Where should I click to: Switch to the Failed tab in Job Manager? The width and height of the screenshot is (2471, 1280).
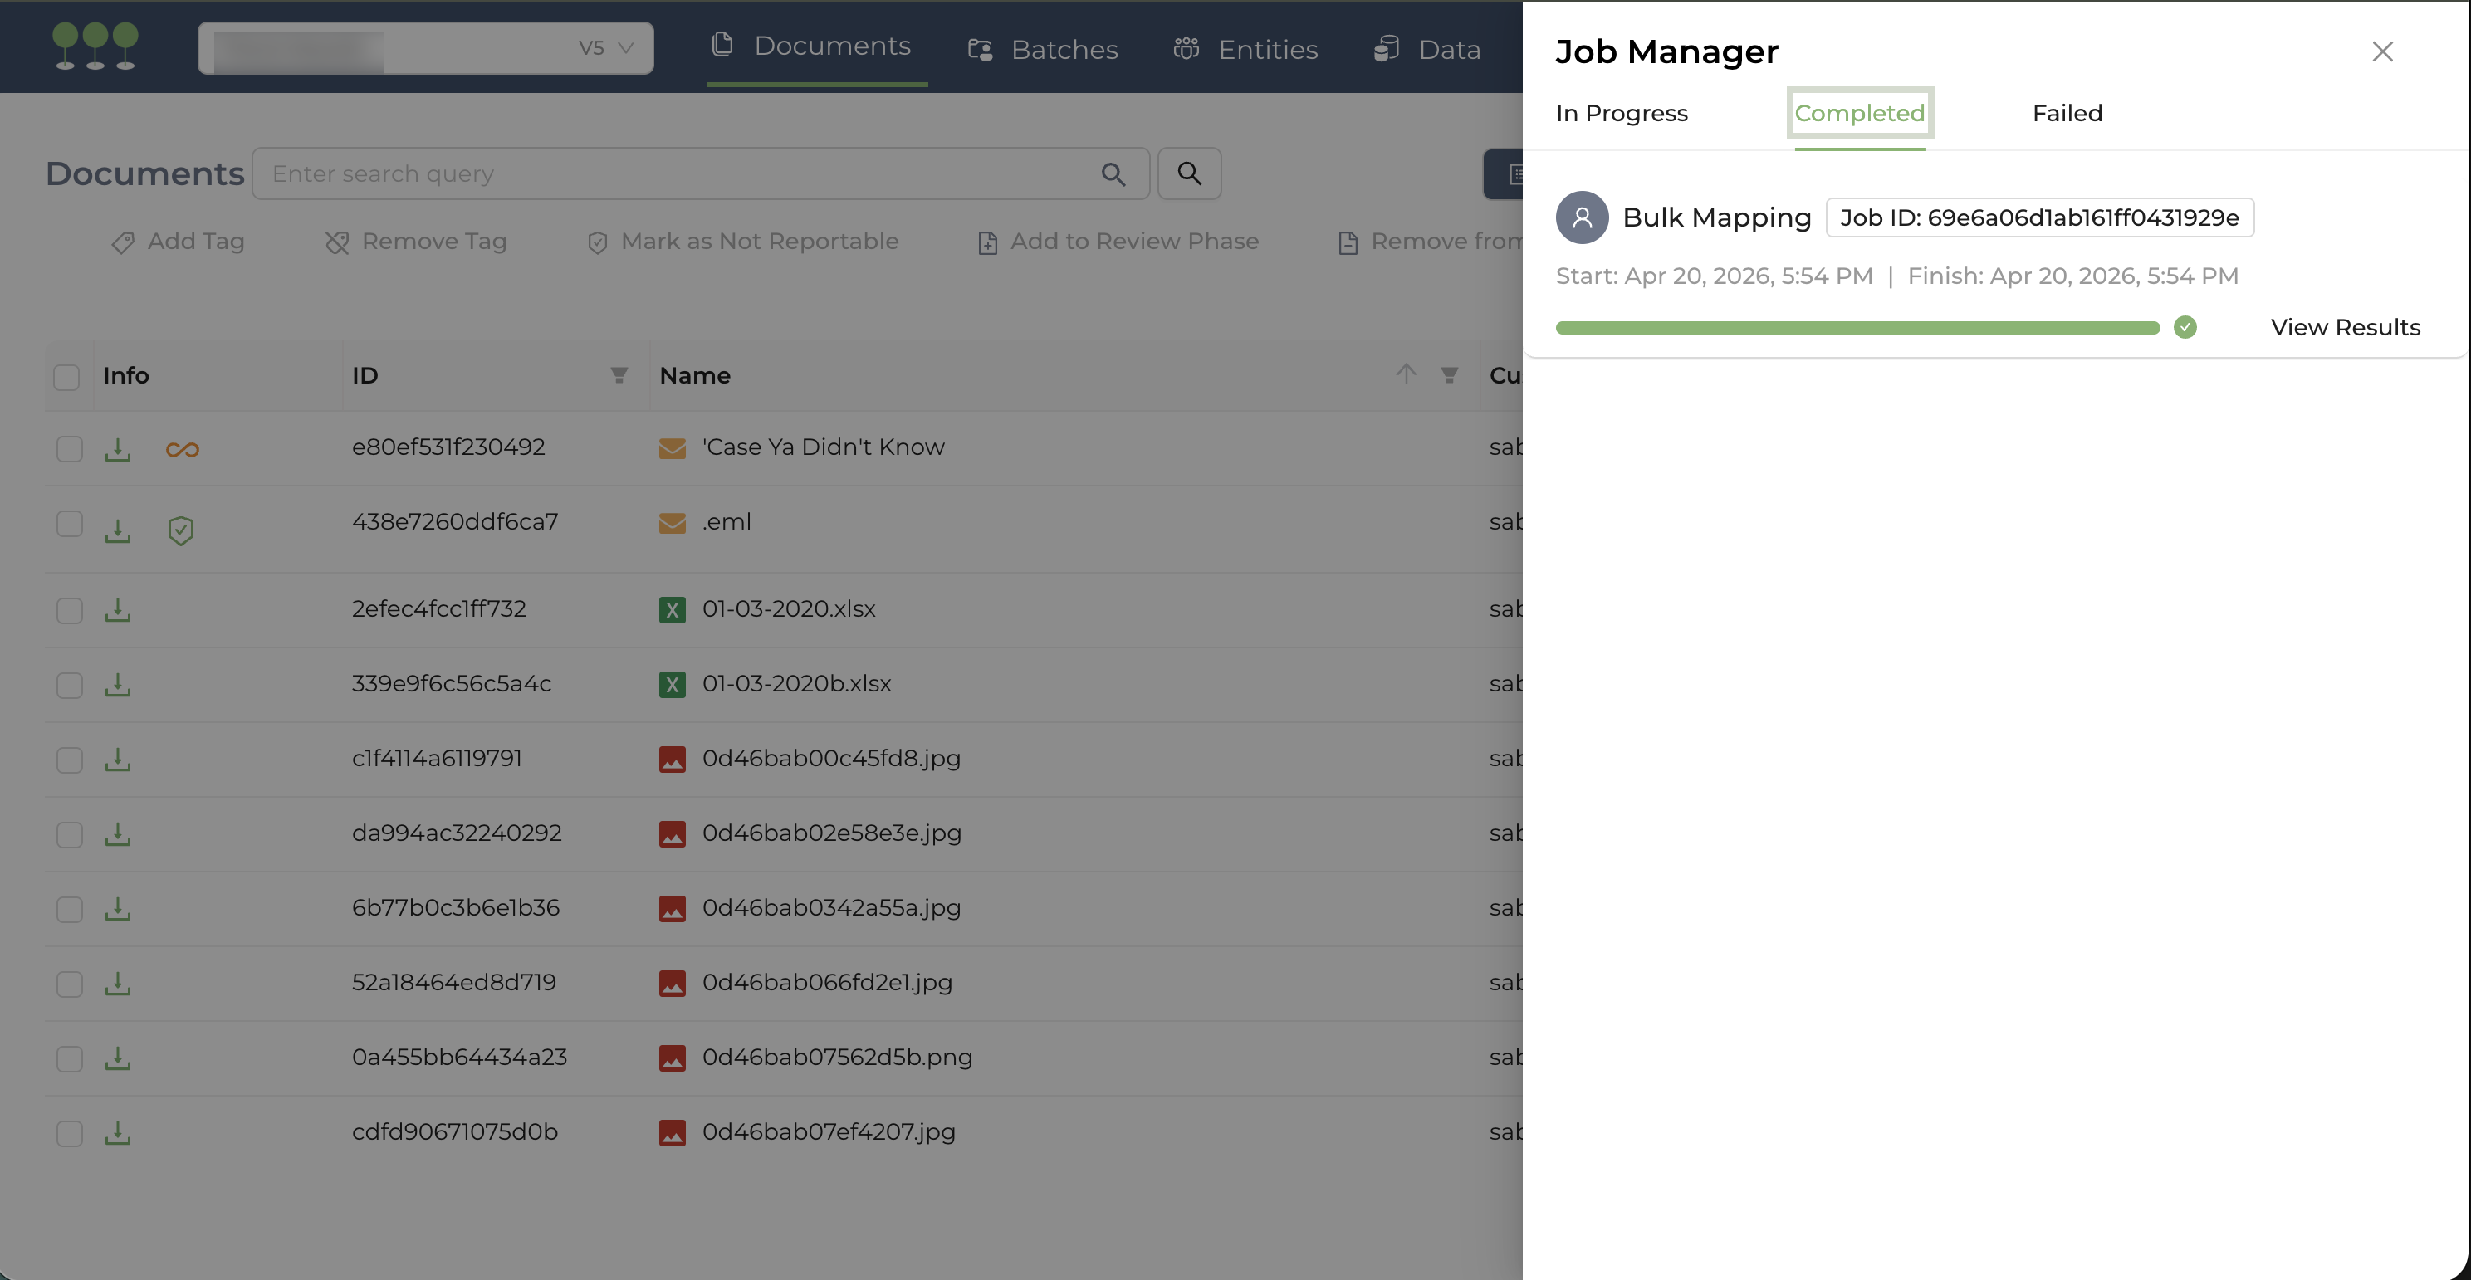point(2066,112)
